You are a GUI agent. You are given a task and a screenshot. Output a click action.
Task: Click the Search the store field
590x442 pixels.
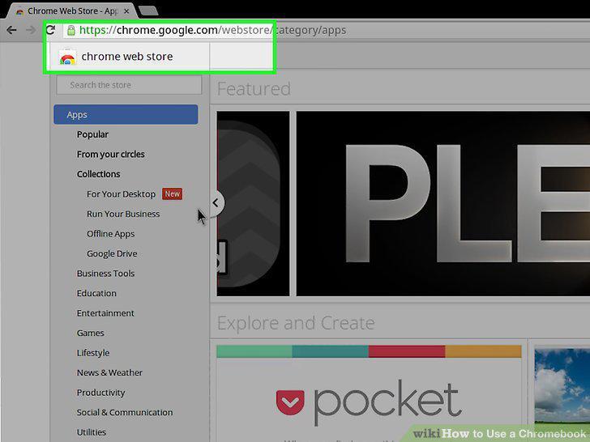click(x=129, y=85)
